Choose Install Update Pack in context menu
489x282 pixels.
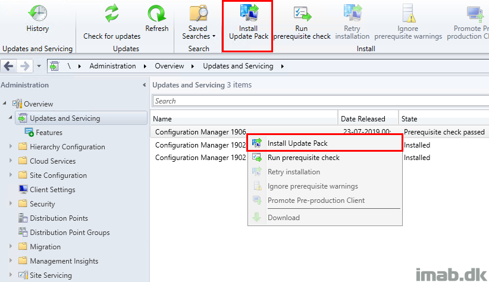coord(325,143)
